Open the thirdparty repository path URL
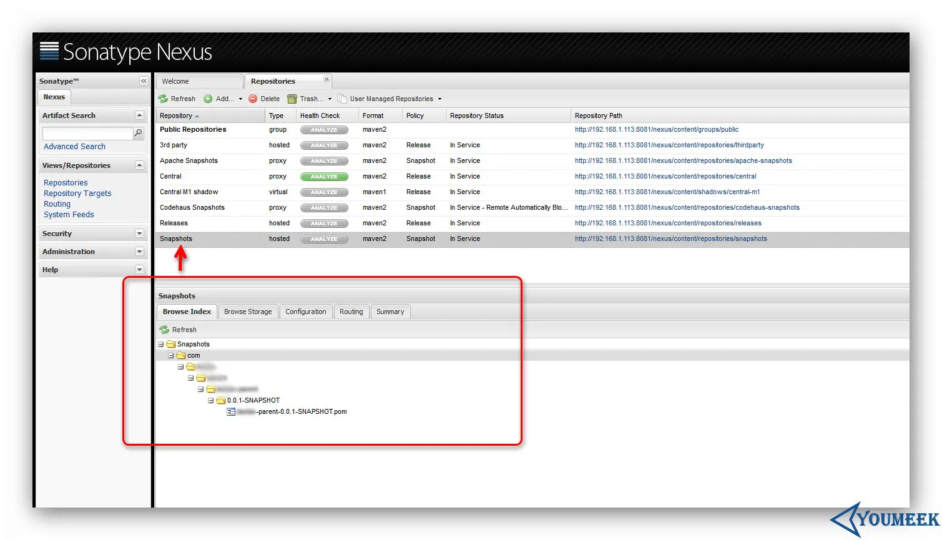 [x=669, y=145]
